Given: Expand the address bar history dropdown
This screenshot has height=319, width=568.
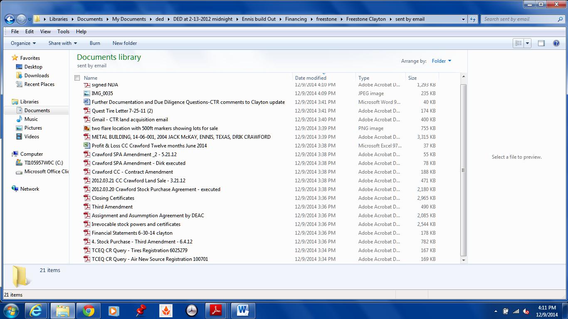Looking at the screenshot, I should coord(463,19).
